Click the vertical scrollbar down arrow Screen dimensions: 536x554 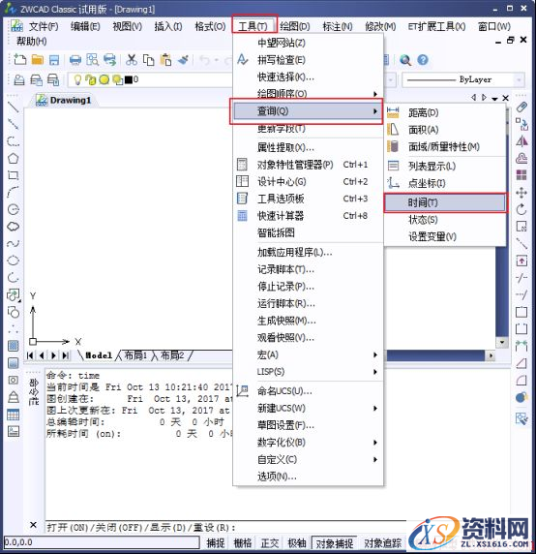click(502, 342)
